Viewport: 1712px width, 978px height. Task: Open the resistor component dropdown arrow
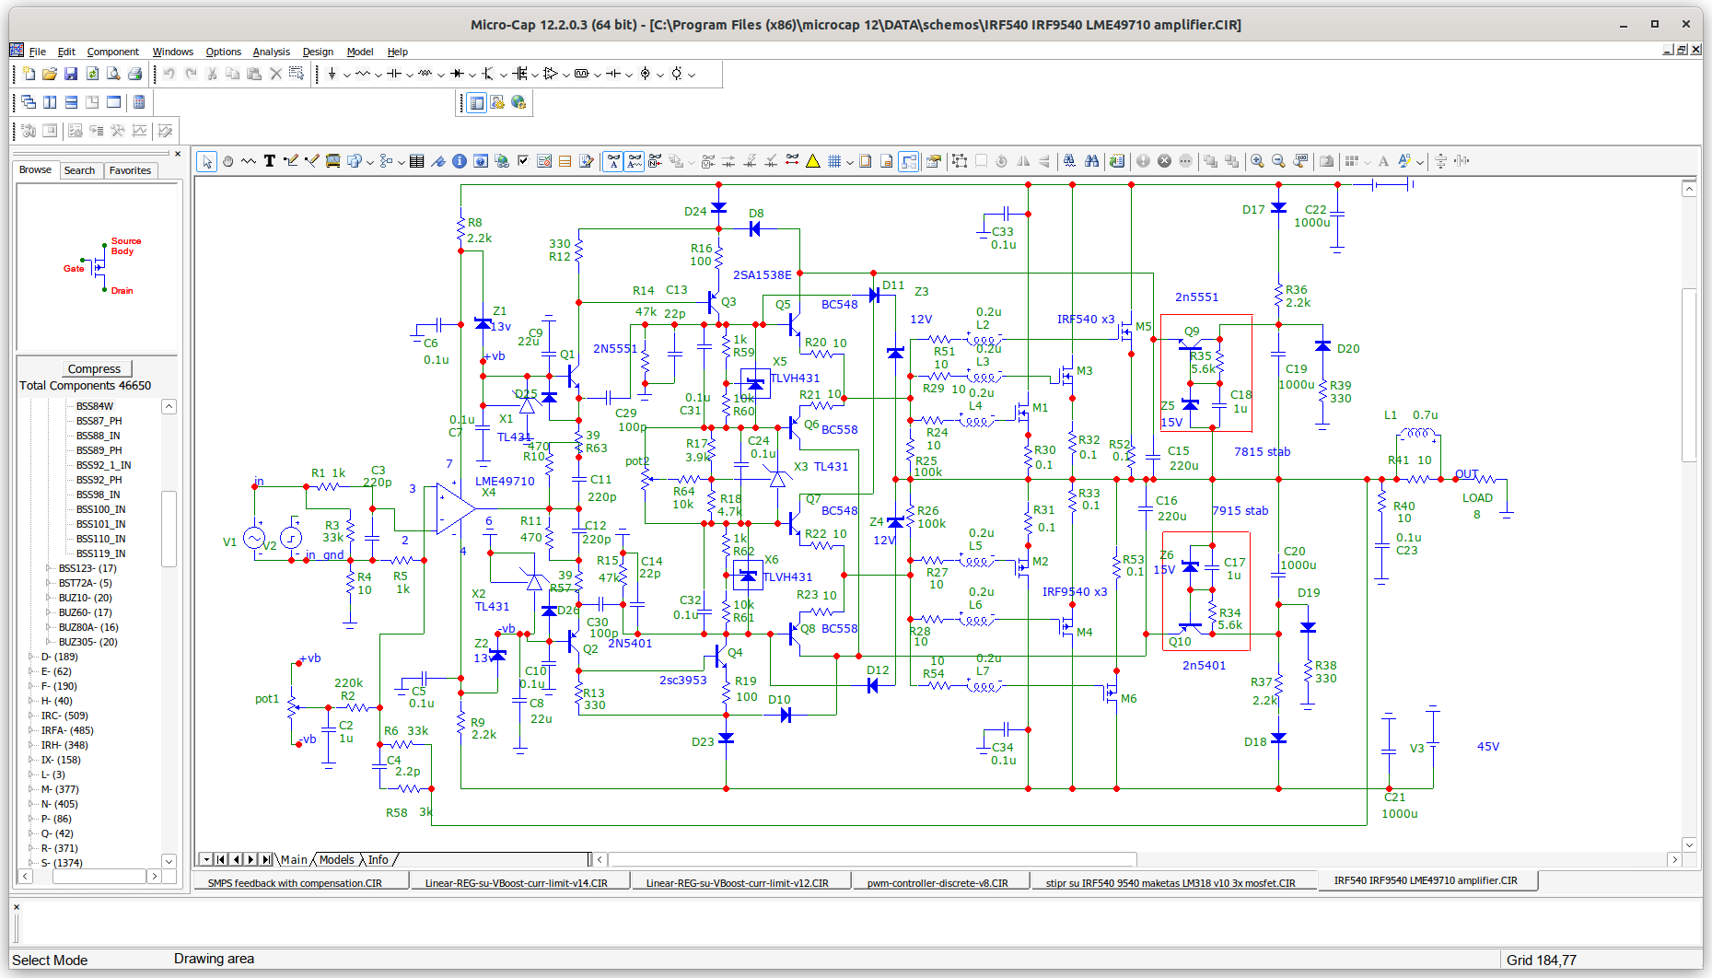pos(378,75)
